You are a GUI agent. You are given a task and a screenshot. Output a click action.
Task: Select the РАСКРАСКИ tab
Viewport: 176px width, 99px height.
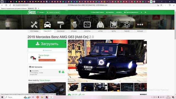point(61,31)
